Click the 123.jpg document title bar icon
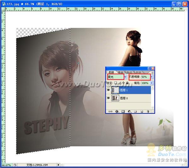The image size is (189, 168). click(4, 4)
